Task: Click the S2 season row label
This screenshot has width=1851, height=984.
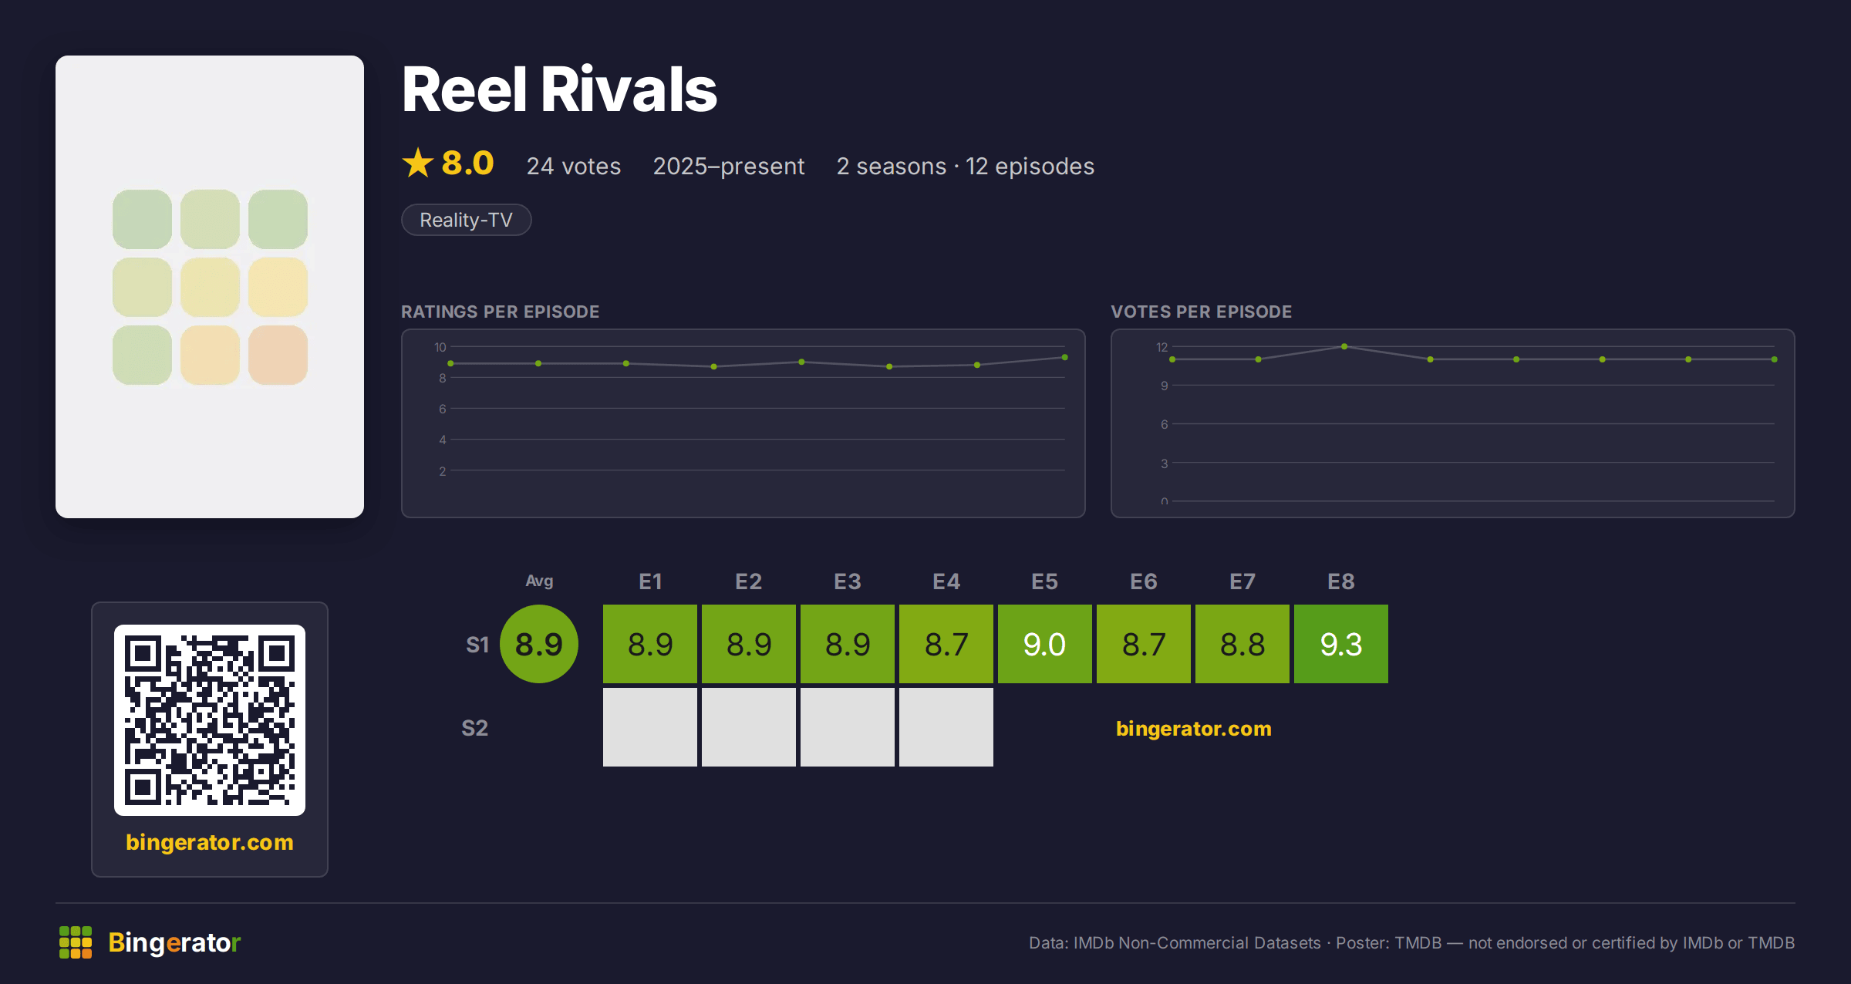Action: (x=475, y=728)
